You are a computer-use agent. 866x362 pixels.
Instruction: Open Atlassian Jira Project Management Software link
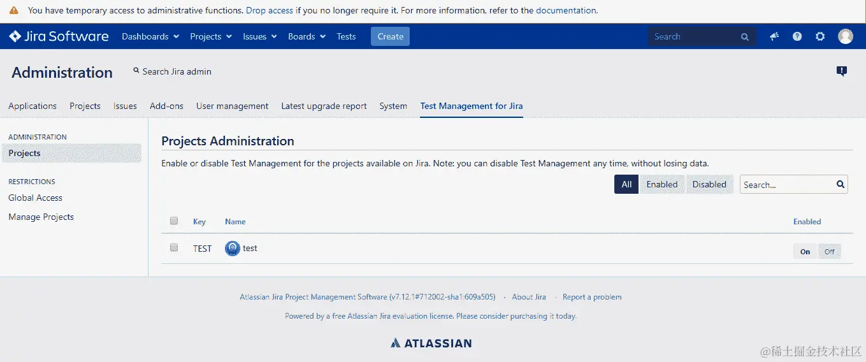coord(314,297)
